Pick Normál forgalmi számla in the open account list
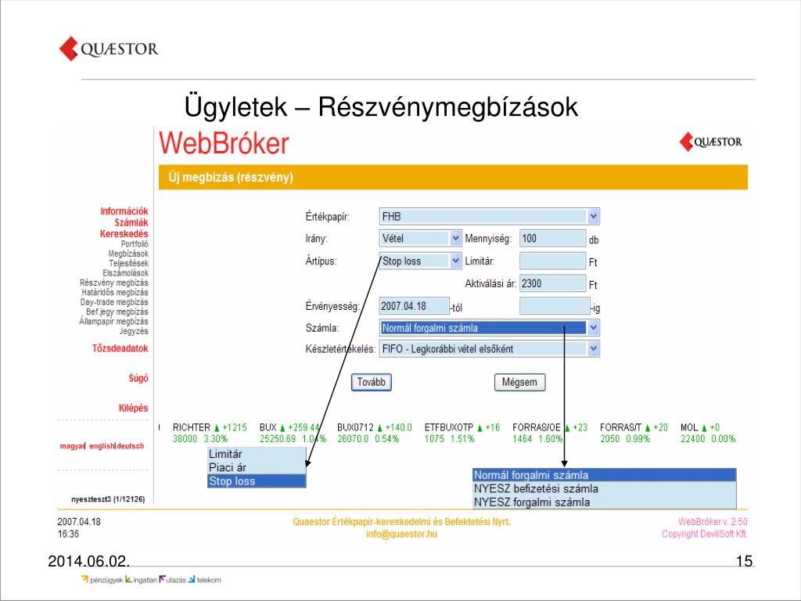 coord(605,475)
